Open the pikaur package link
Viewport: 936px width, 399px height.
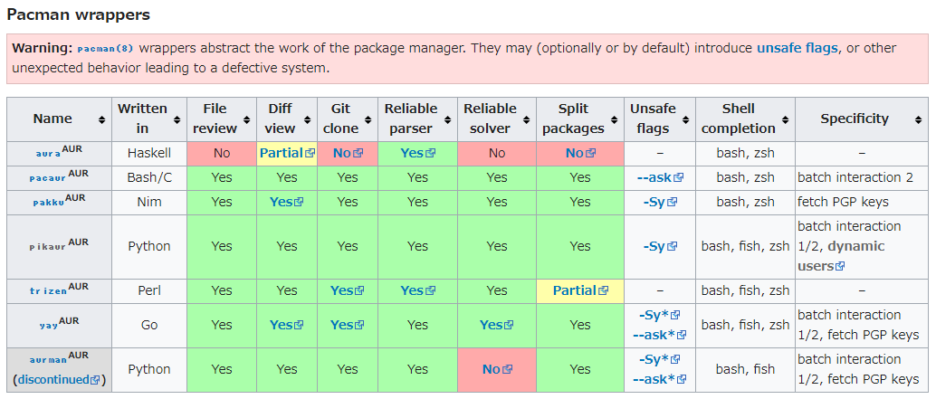(48, 247)
